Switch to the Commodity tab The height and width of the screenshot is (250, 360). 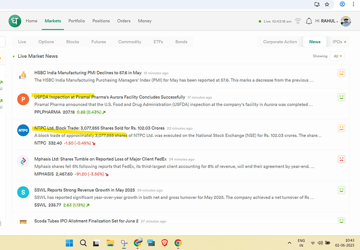coord(130,42)
